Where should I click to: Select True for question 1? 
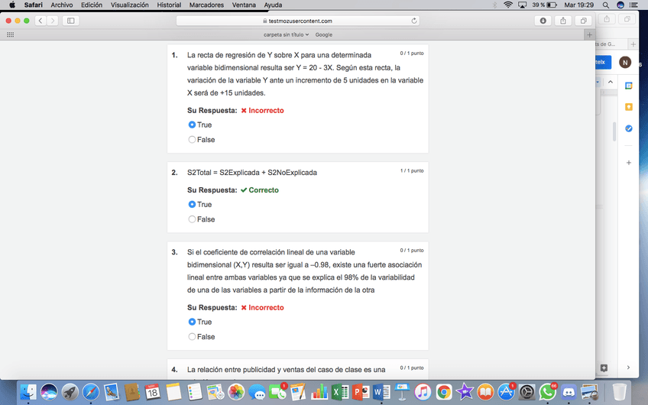click(192, 125)
